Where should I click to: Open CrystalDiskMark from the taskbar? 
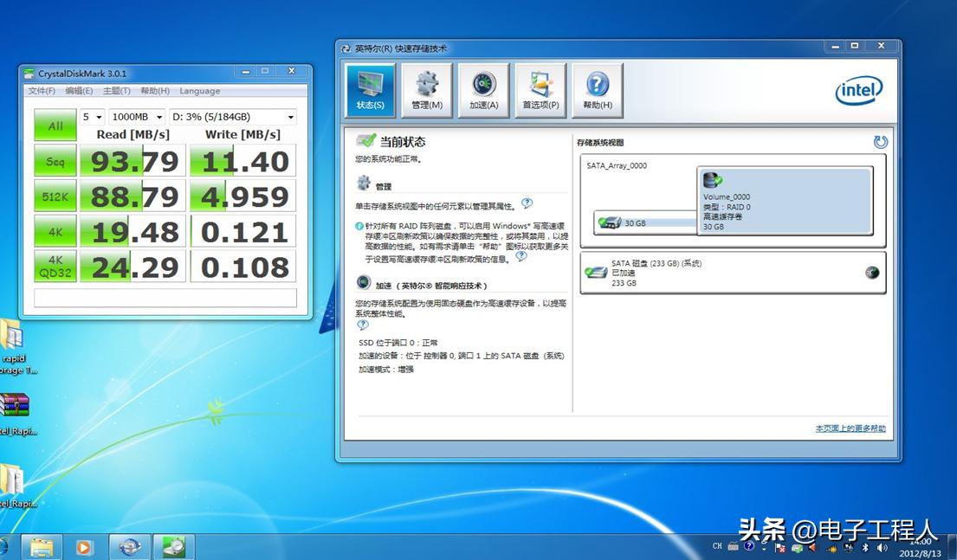pyautogui.click(x=174, y=547)
